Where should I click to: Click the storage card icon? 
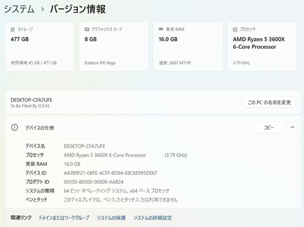pyautogui.click(x=12, y=30)
